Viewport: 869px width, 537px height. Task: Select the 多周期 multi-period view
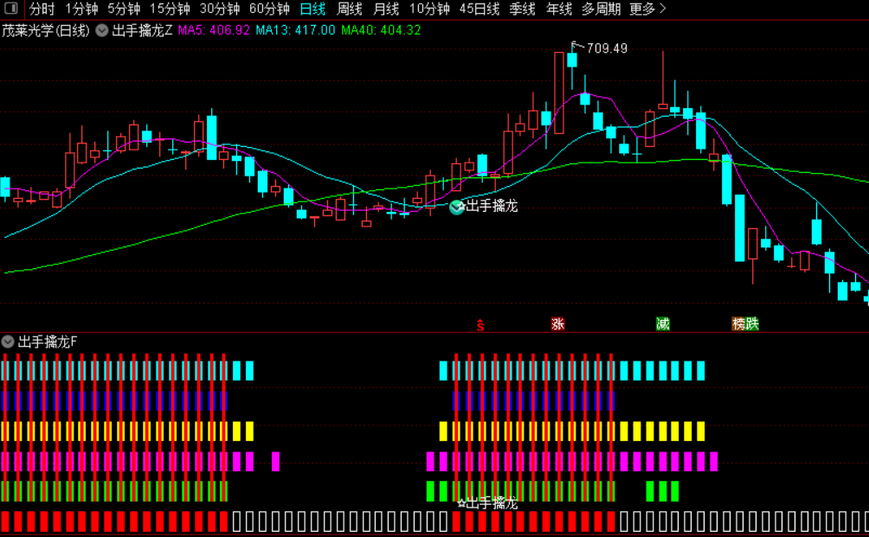click(601, 9)
